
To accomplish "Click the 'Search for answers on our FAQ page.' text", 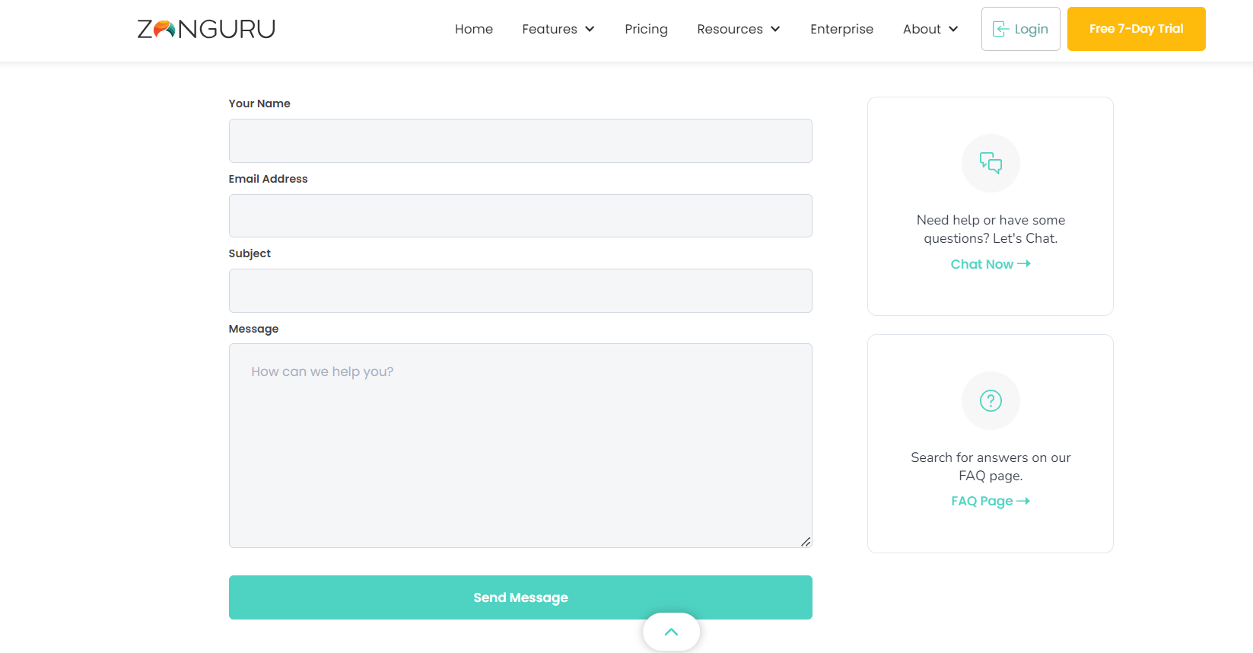I will (x=991, y=467).
